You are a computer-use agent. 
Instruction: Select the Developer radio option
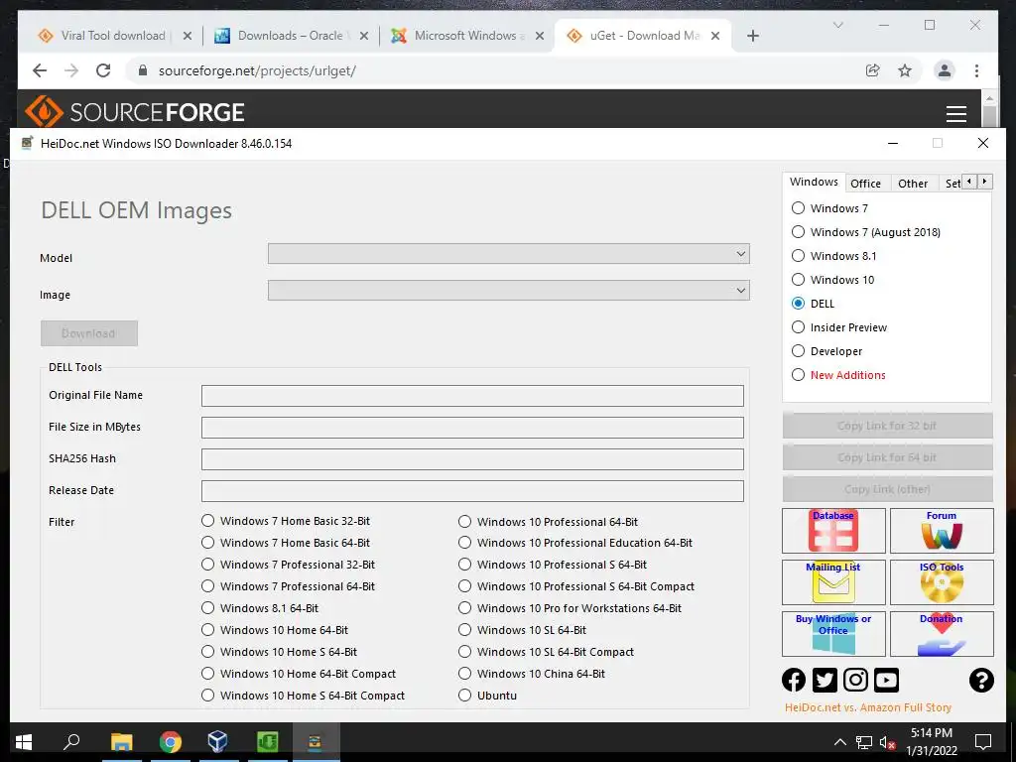pos(827,351)
